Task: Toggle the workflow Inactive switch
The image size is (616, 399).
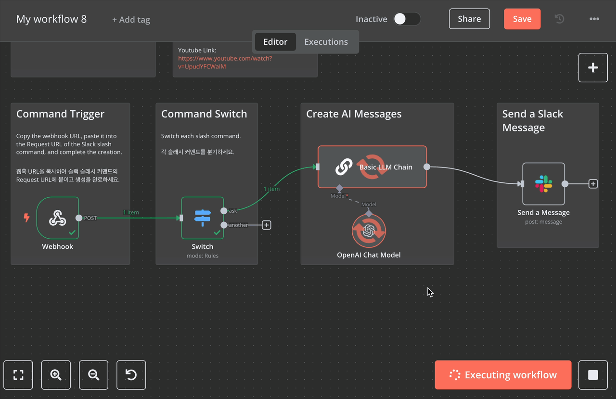Action: tap(407, 19)
